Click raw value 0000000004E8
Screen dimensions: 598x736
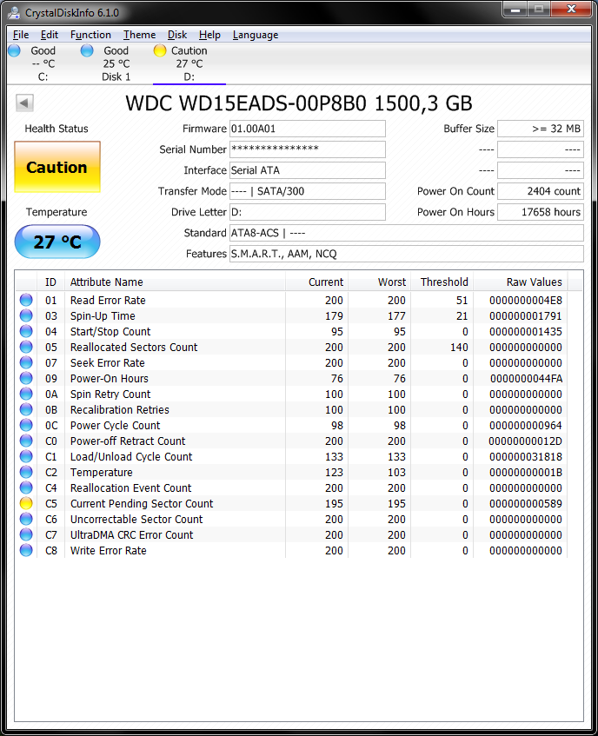pyautogui.click(x=525, y=300)
